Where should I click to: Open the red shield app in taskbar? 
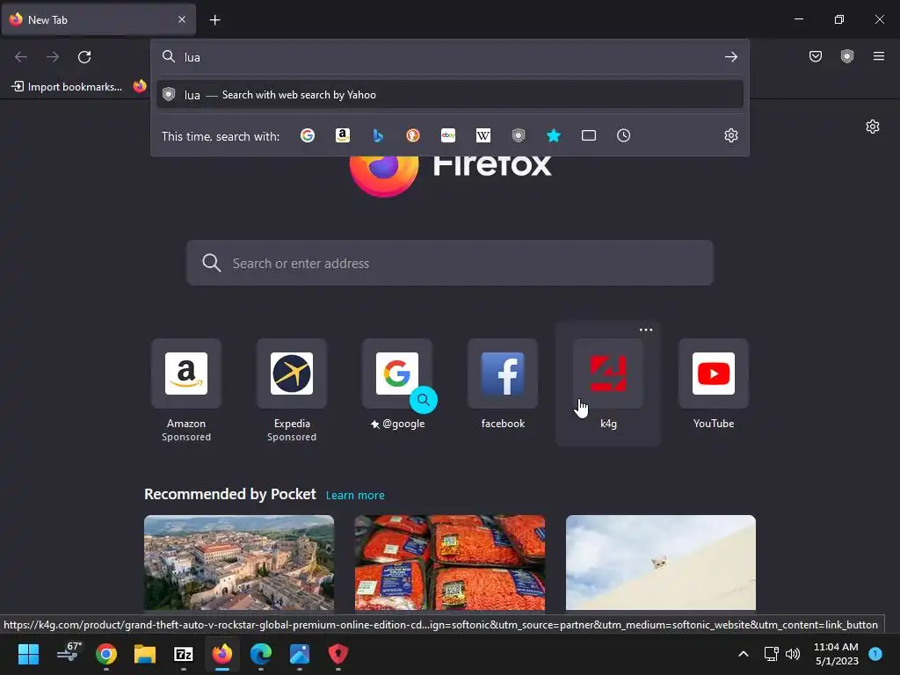[338, 654]
